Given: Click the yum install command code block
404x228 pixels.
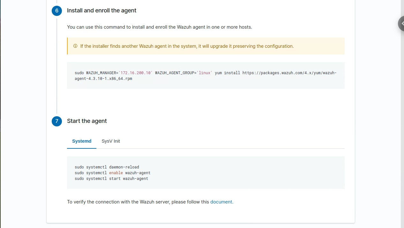Looking at the screenshot, I should coord(206,75).
